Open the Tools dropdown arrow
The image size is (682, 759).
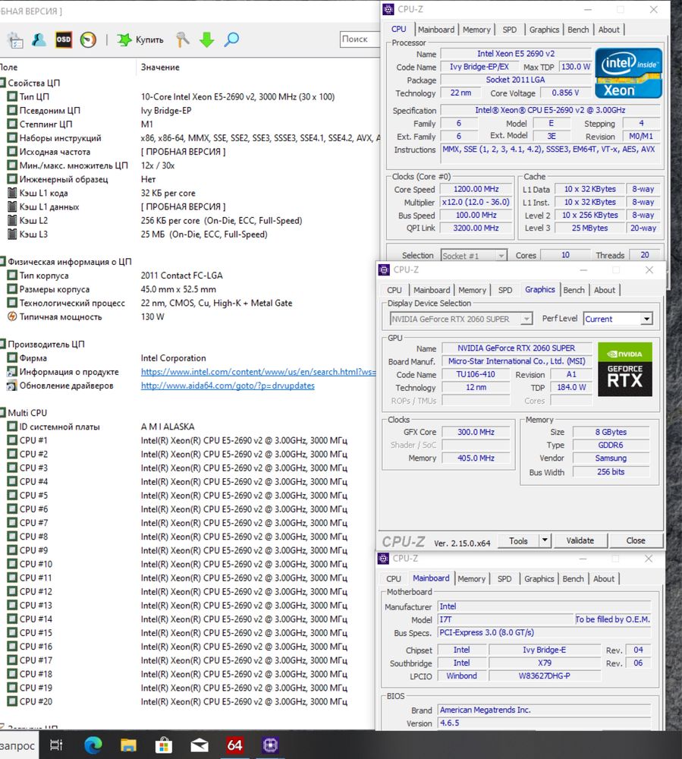tap(545, 540)
